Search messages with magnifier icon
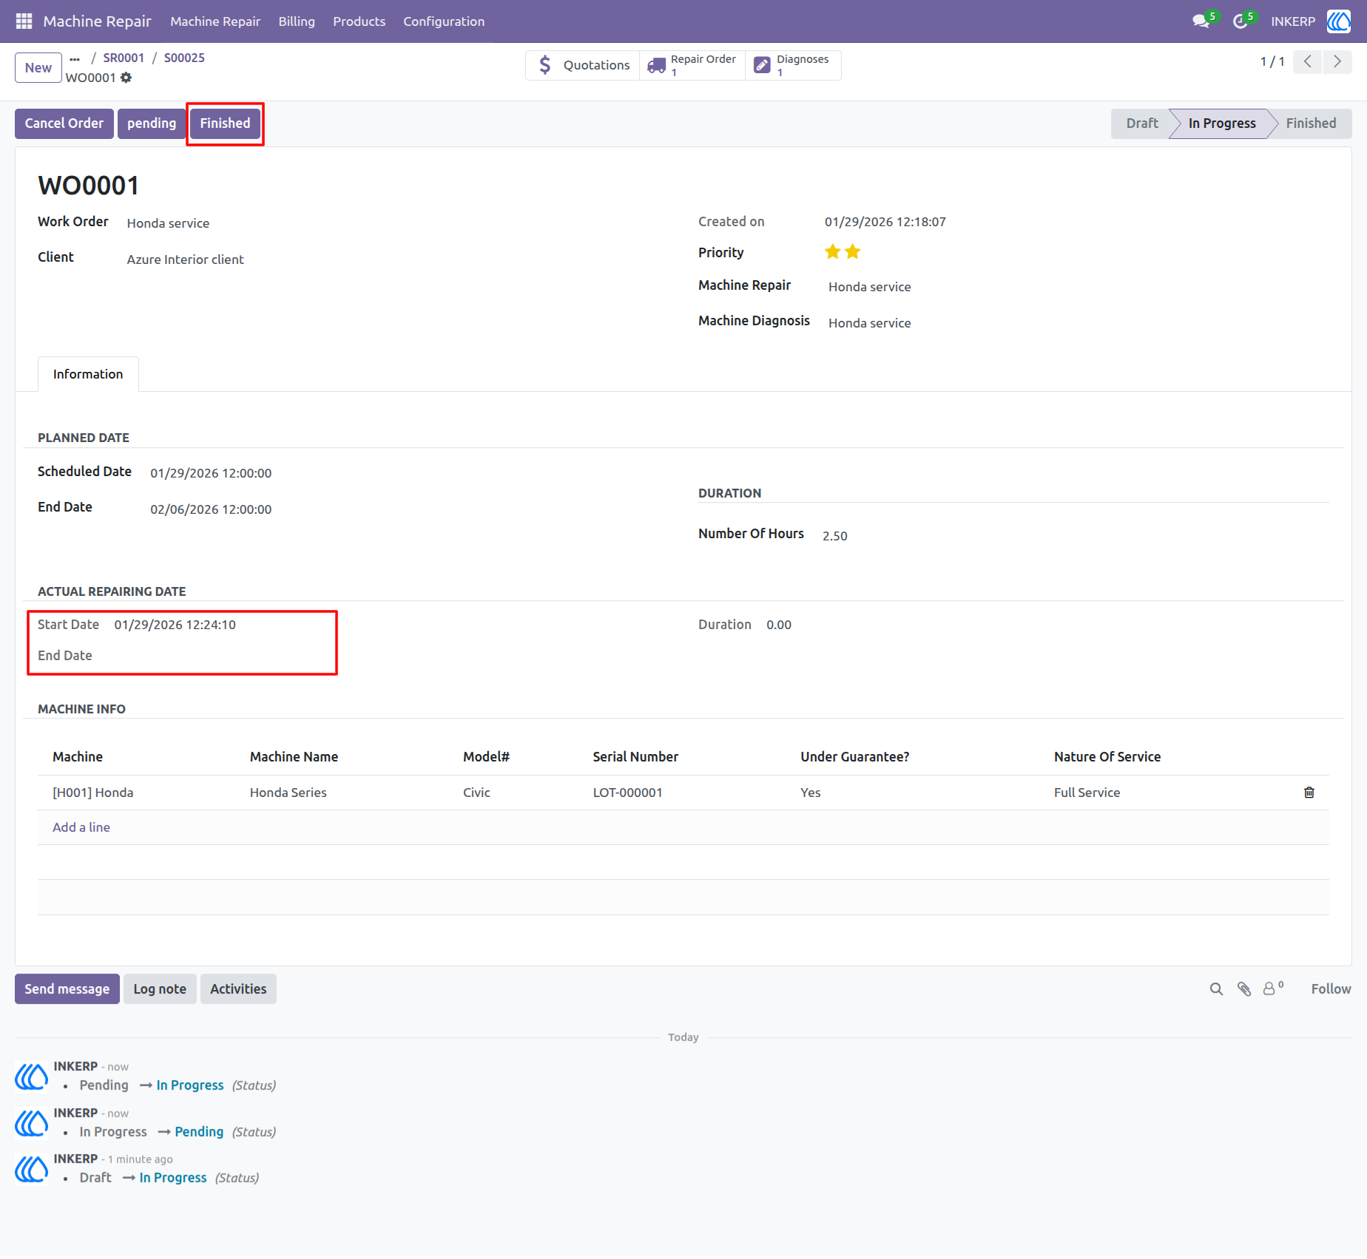1367x1259 pixels. (1216, 989)
